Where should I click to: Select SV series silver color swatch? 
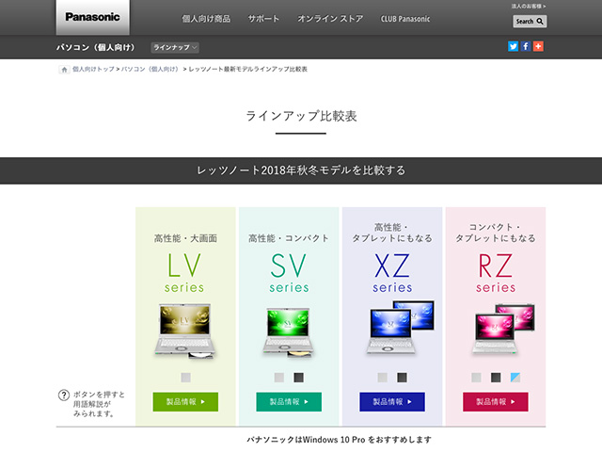[x=279, y=378]
